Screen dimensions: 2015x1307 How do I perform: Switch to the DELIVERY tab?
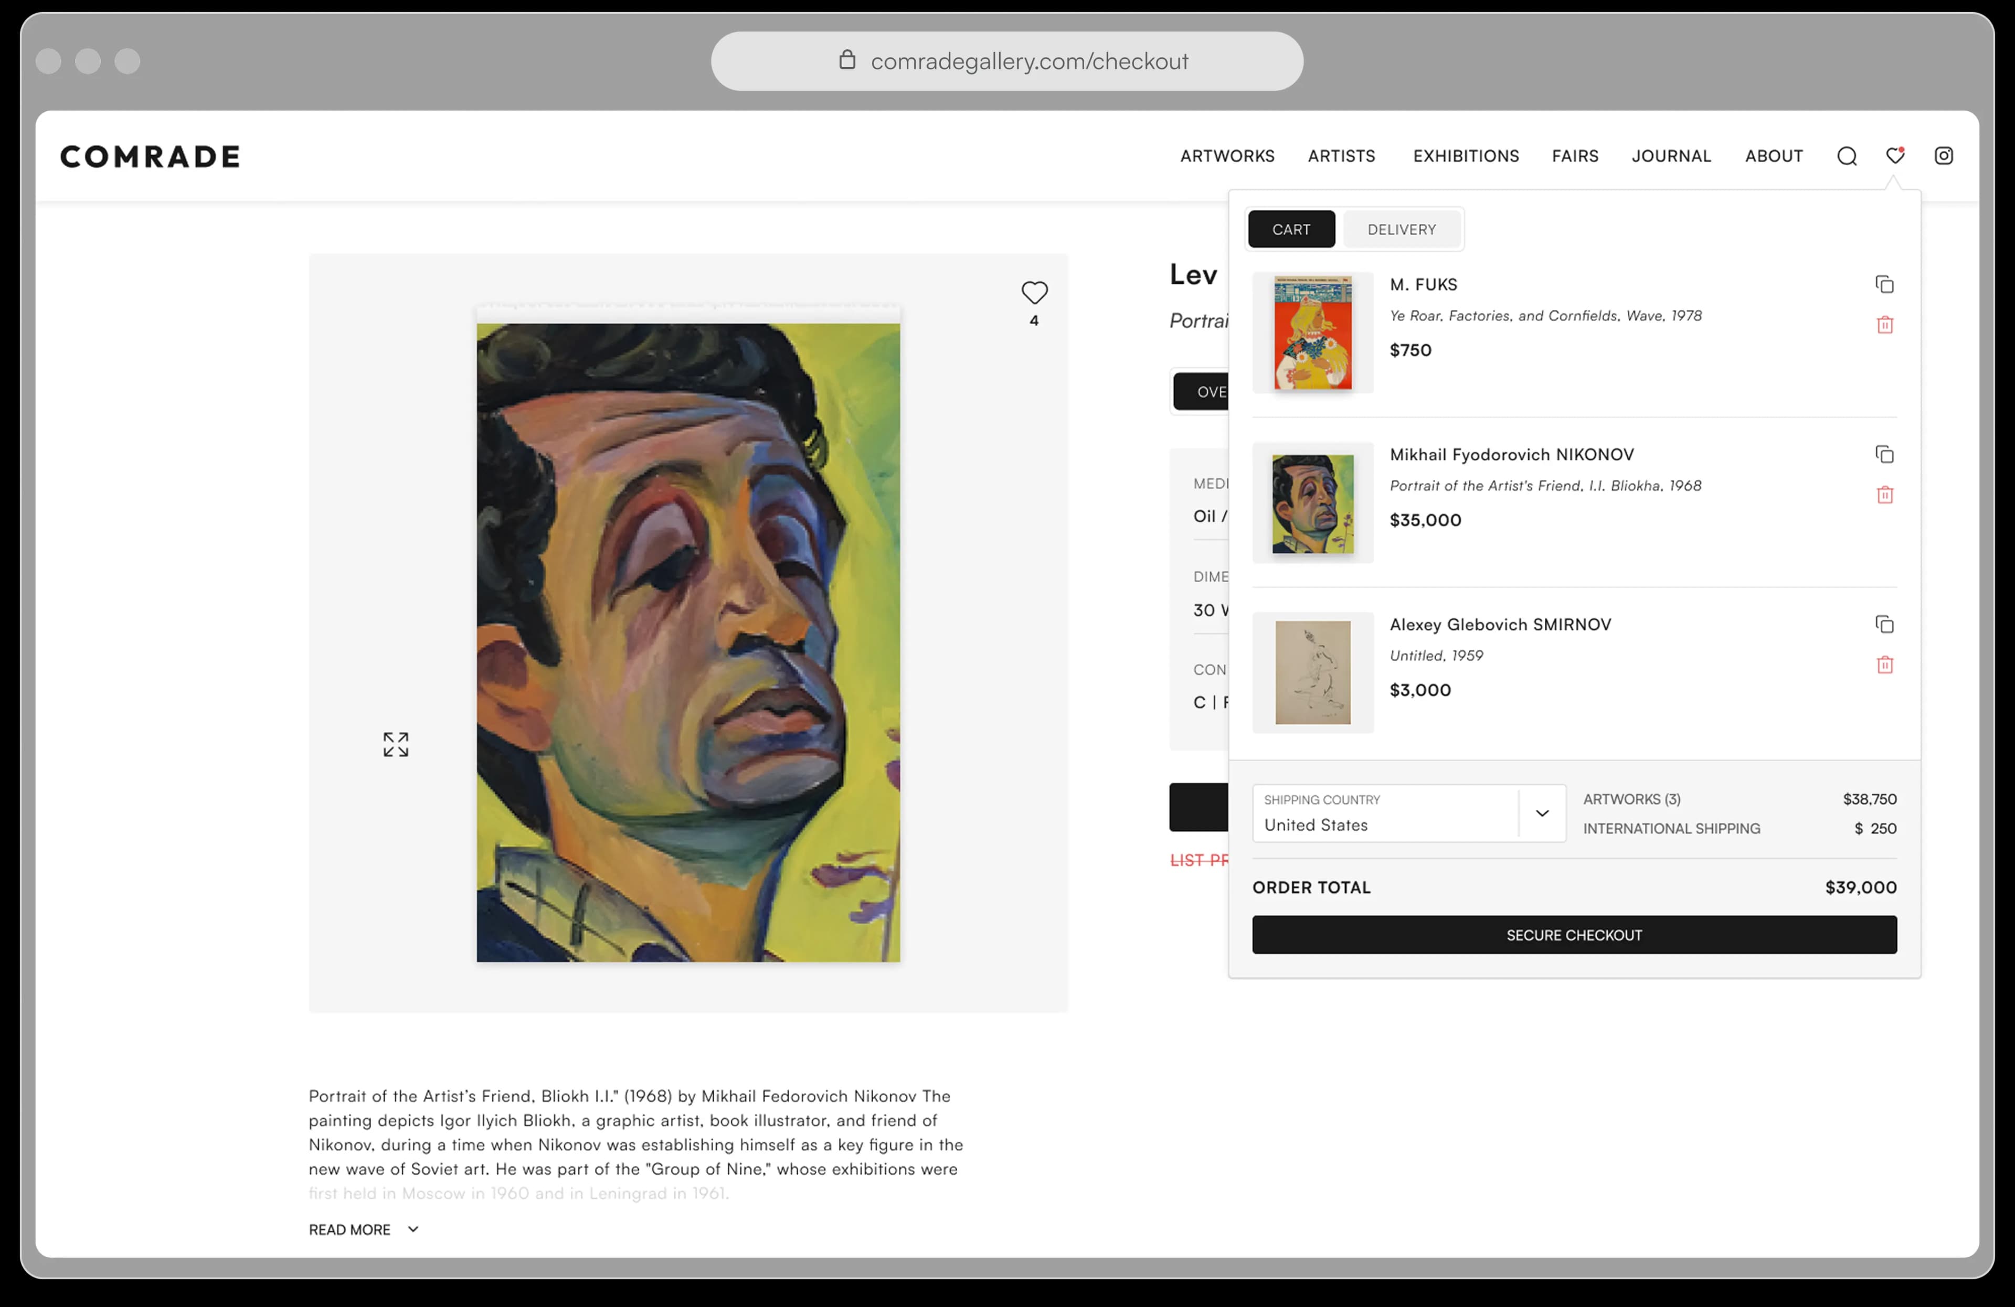1401,229
